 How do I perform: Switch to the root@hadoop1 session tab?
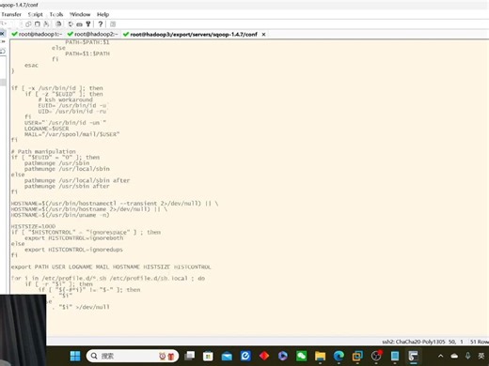37,34
